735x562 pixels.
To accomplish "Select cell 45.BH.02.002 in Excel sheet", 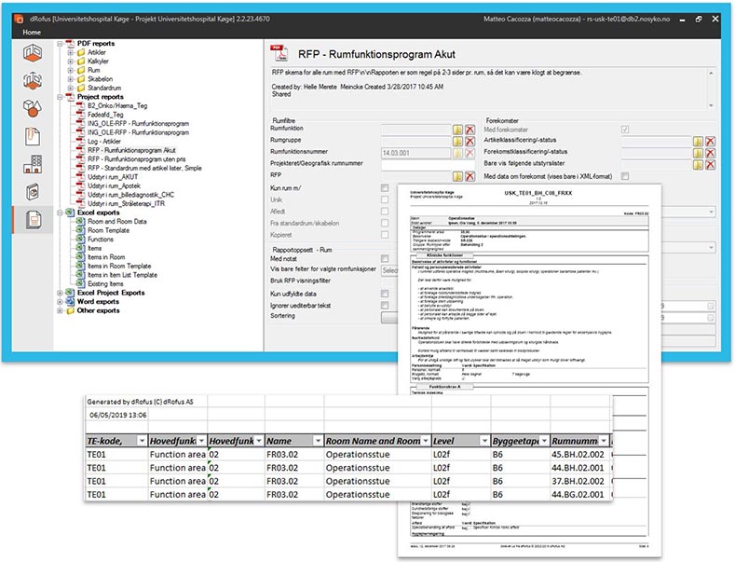I will tap(578, 454).
